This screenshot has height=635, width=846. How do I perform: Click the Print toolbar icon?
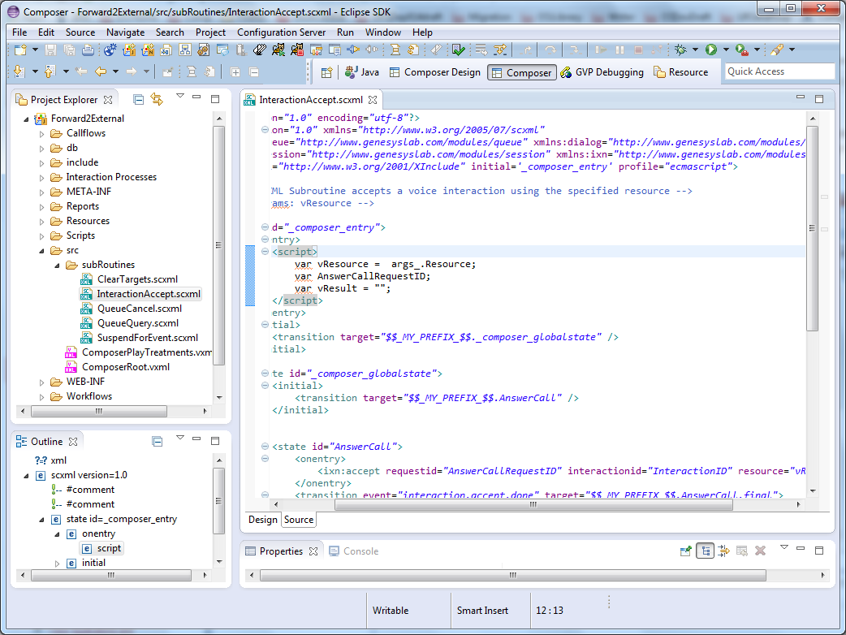88,50
